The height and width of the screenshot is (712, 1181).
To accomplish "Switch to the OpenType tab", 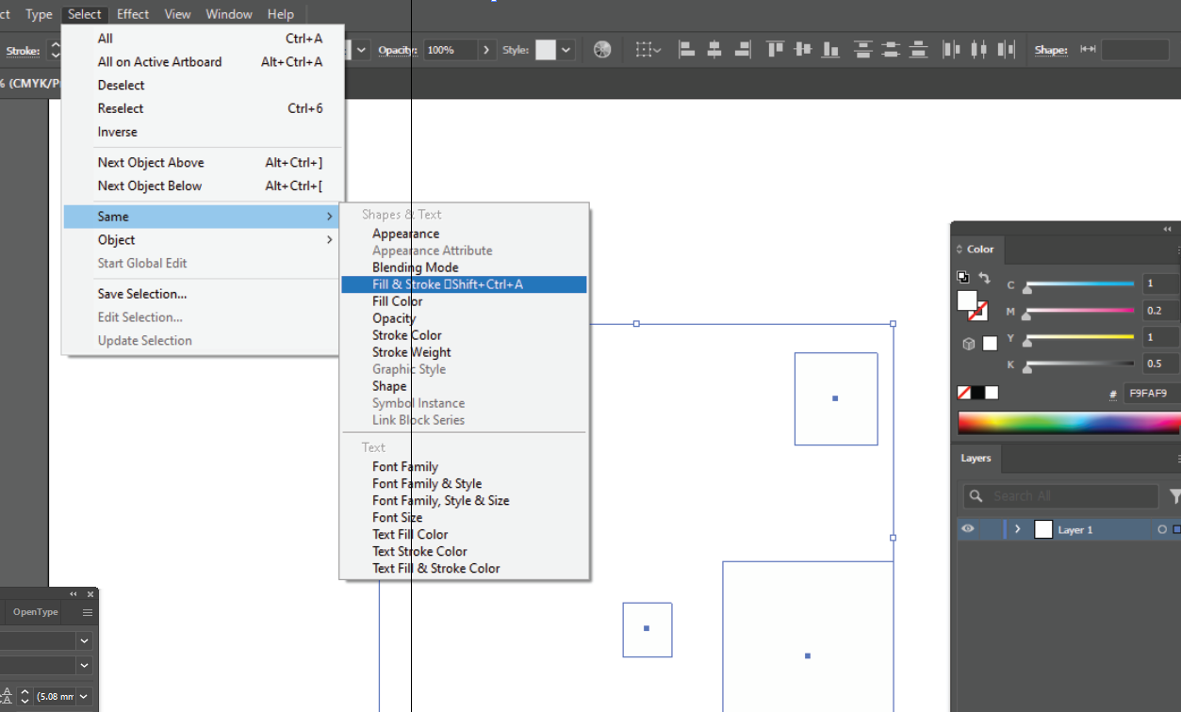I will [x=36, y=612].
